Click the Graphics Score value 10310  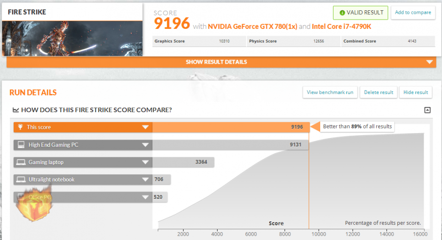click(224, 41)
